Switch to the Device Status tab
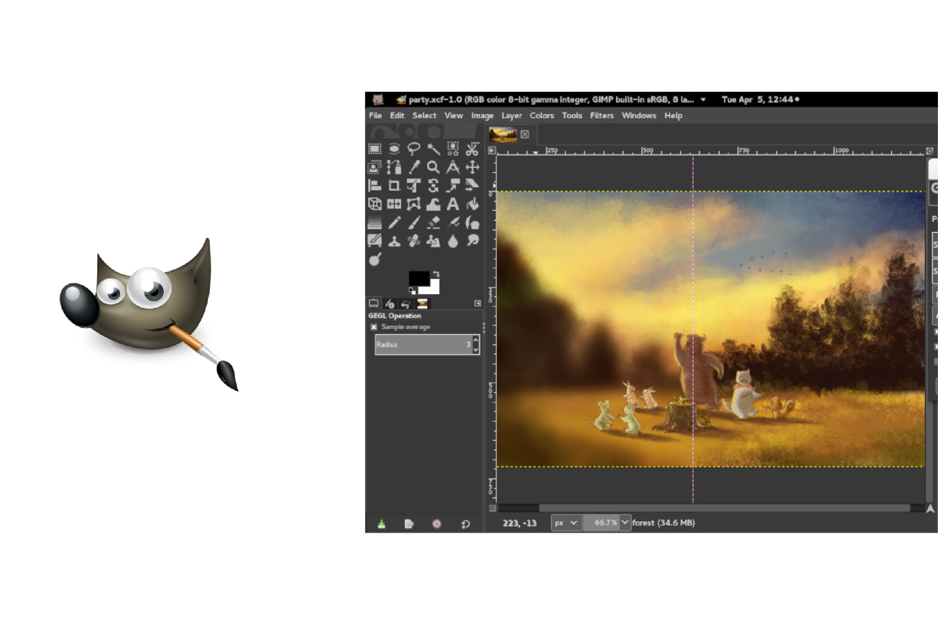 (390, 304)
